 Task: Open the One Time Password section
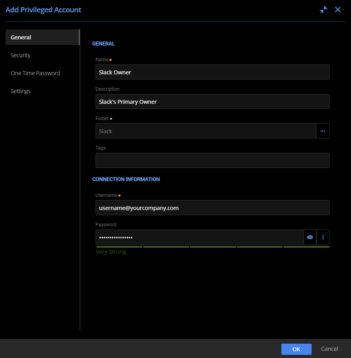(x=35, y=73)
